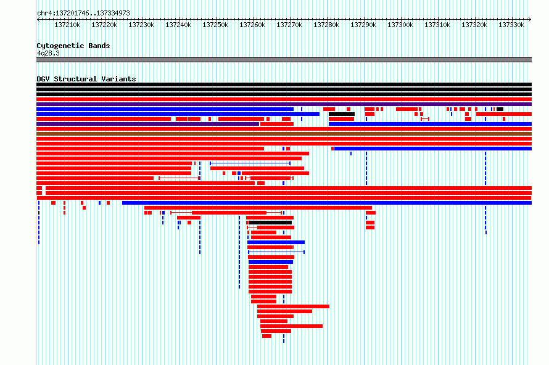Choose the 137280k ruler label
Screen dimensions: 549x365
click(x=326, y=25)
